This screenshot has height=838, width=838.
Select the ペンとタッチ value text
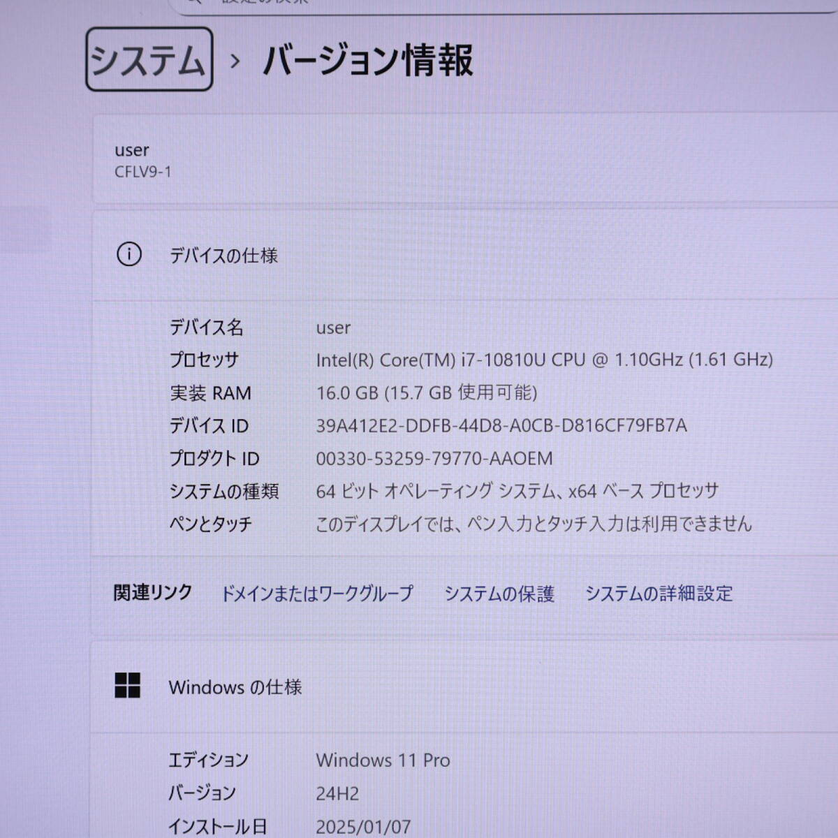point(534,524)
